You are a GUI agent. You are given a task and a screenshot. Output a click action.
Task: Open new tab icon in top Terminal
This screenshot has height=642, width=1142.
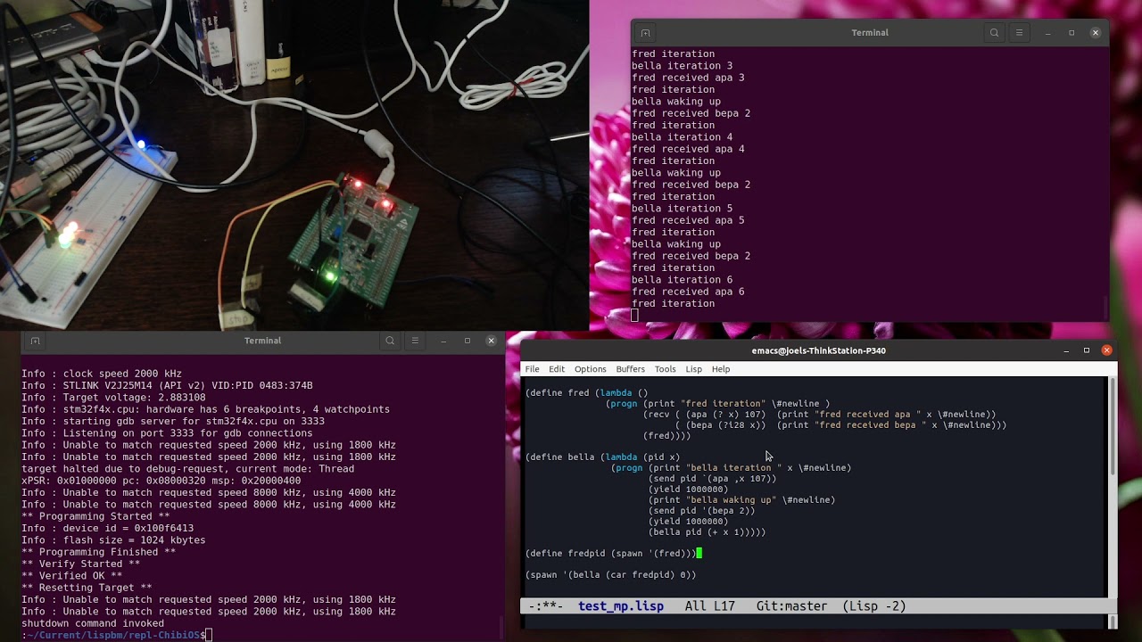click(x=645, y=33)
